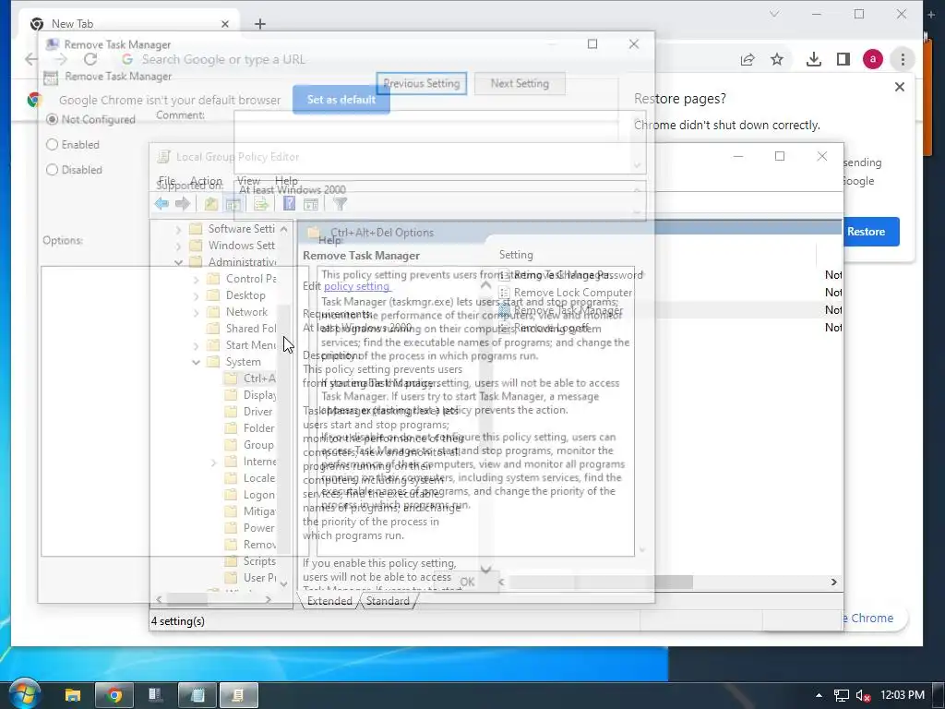Select the Remove Lock Computer setting
945x709 pixels.
(x=572, y=293)
